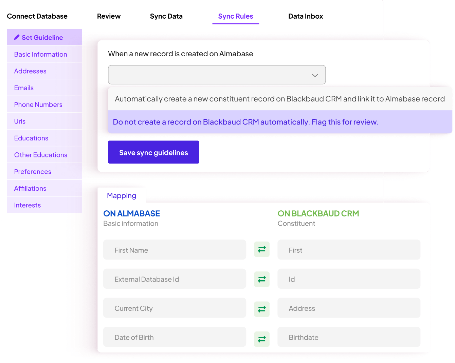Open Preferences in sidebar
Viewport: 455px width, 363px height.
[x=44, y=172]
